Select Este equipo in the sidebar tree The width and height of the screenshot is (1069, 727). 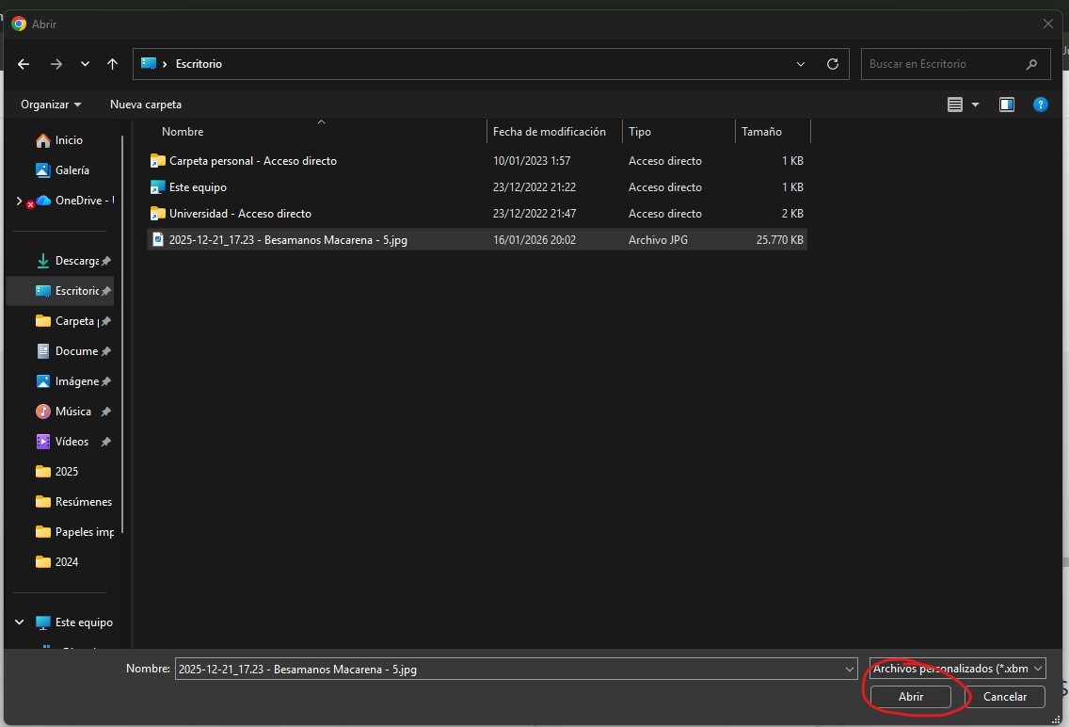tap(74, 622)
